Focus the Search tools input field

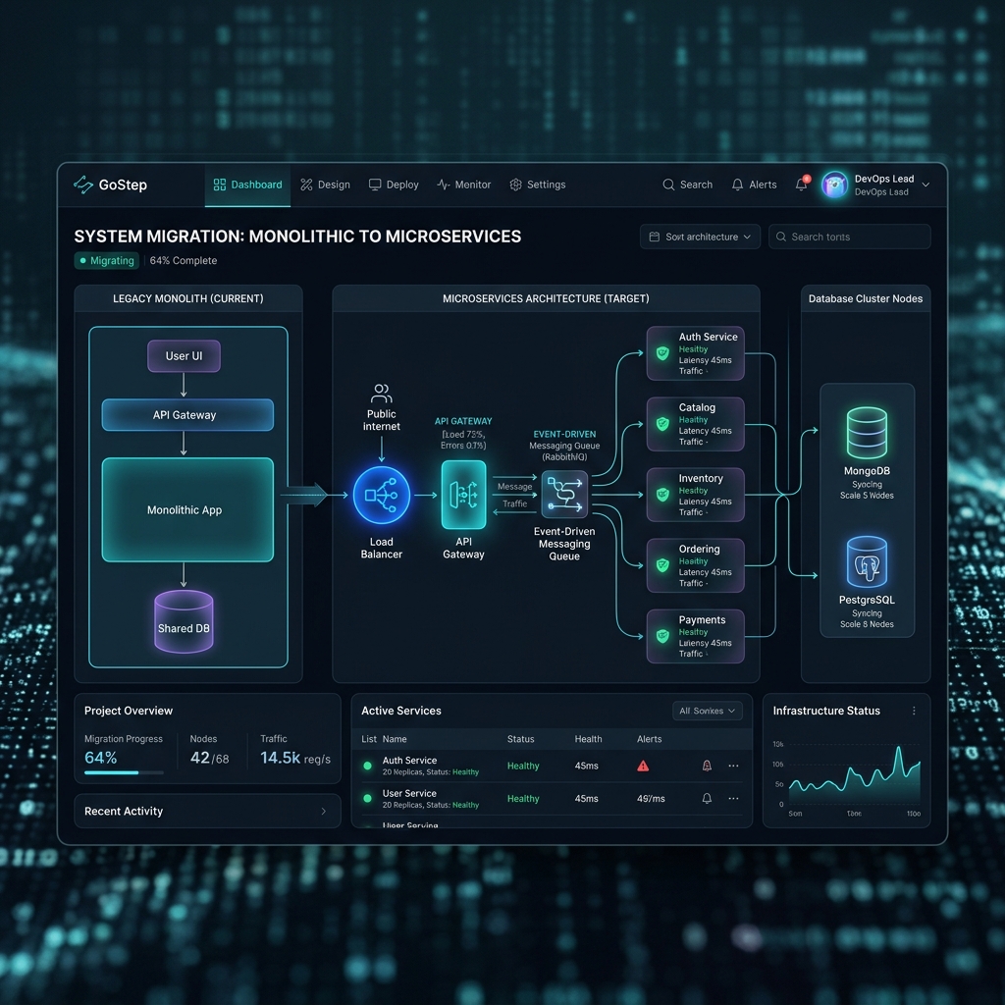point(849,237)
